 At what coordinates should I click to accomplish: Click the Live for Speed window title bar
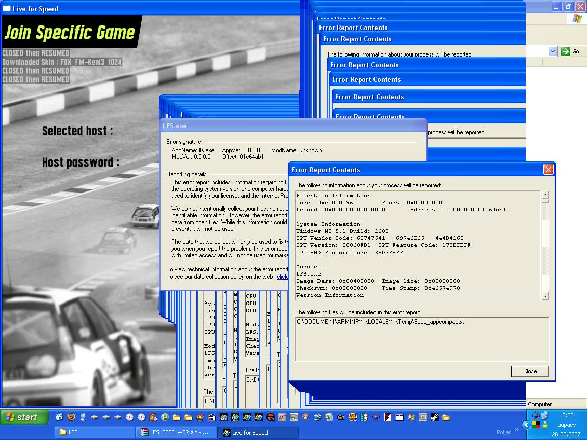click(150, 8)
